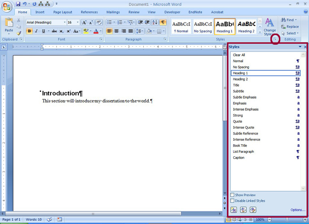Click text highlight color button
The image size is (309, 224).
pyautogui.click(x=86, y=31)
